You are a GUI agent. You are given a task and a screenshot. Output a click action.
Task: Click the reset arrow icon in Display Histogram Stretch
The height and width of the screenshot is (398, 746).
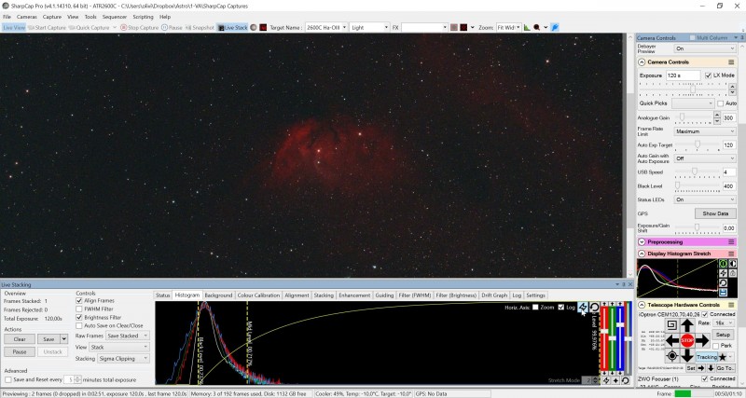[x=724, y=283]
